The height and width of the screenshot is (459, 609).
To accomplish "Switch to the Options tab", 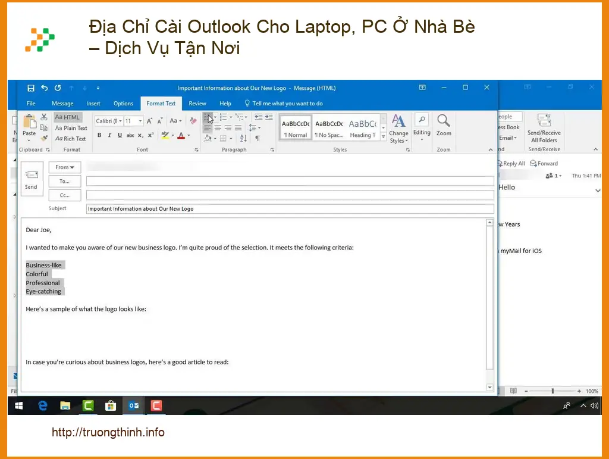I will [123, 104].
